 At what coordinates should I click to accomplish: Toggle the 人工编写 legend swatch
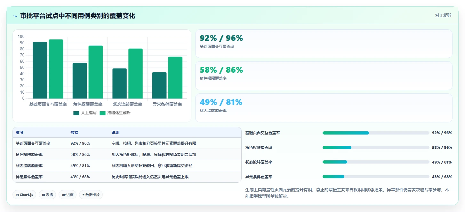tap(76, 113)
